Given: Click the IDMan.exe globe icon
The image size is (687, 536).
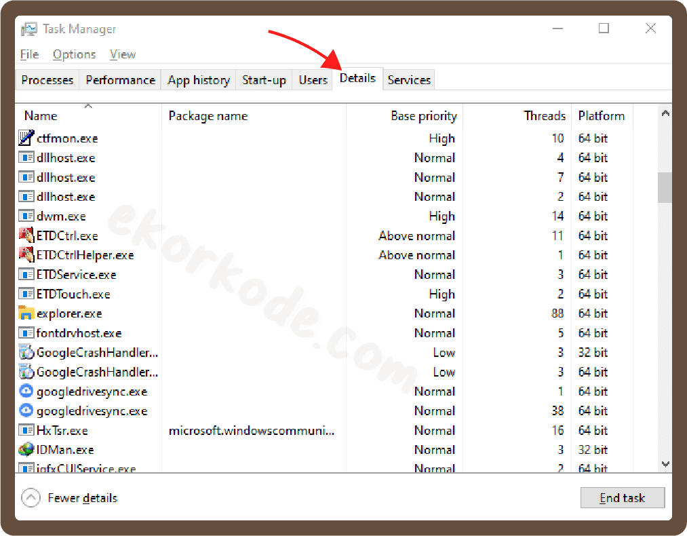Looking at the screenshot, I should point(26,449).
